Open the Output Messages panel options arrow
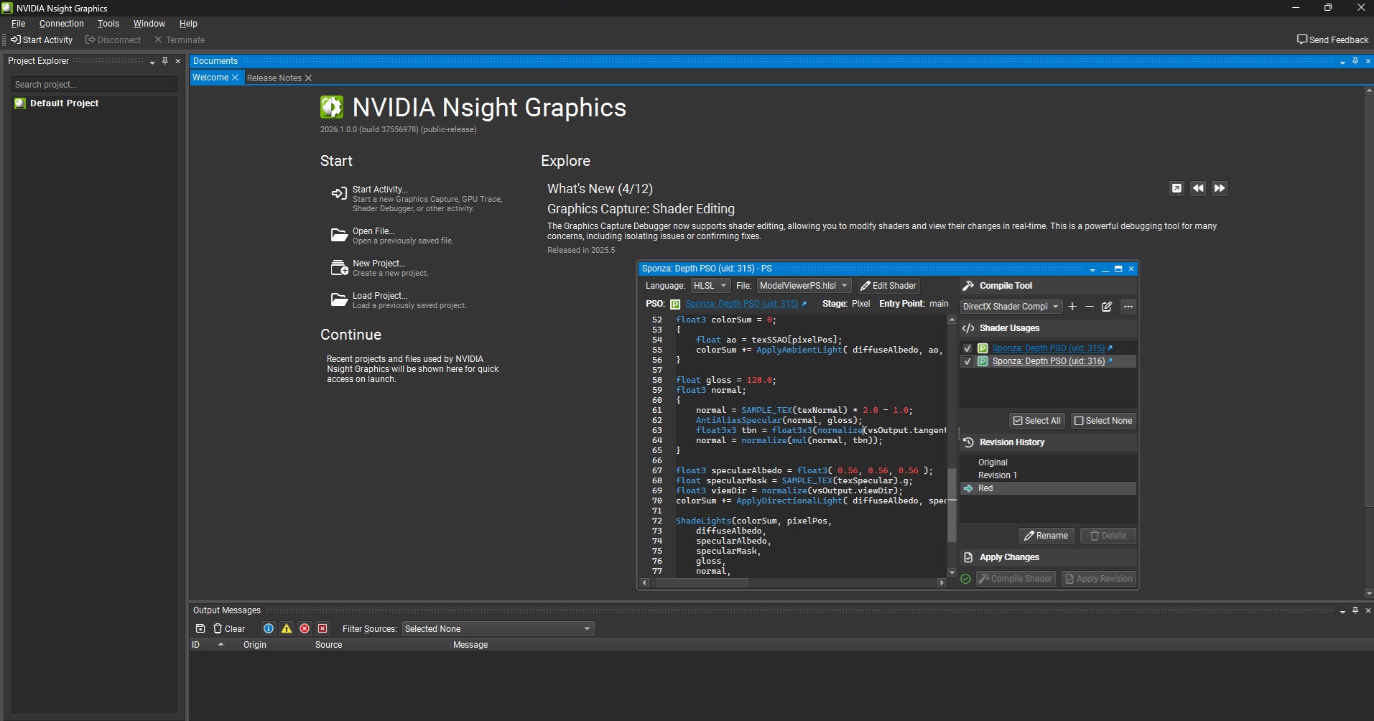Image resolution: width=1374 pixels, height=721 pixels. (x=1342, y=611)
